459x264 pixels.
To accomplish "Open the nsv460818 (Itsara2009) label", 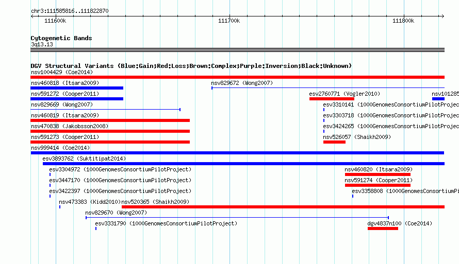I will 65,83.
